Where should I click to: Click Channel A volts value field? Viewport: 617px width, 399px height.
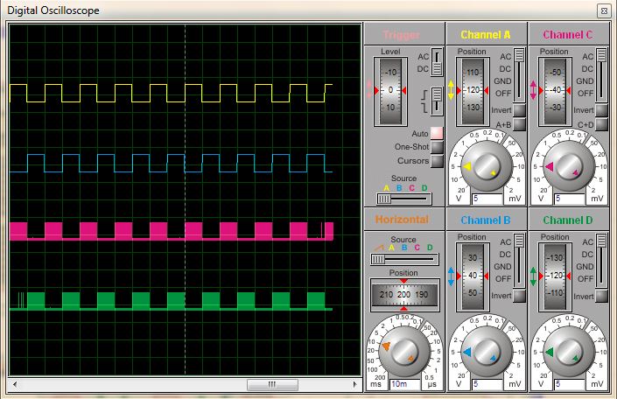(x=487, y=199)
